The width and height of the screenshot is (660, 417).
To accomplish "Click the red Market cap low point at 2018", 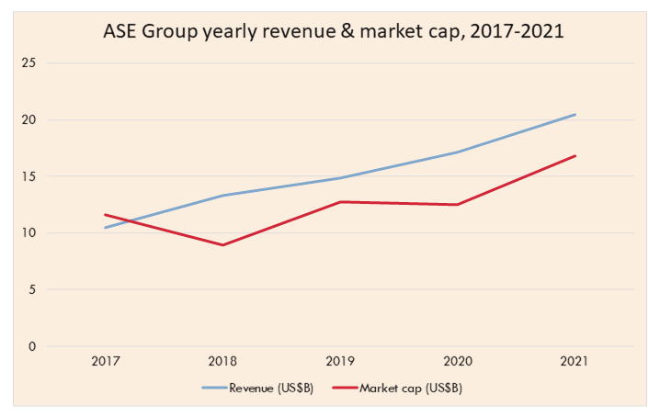I will [x=222, y=245].
